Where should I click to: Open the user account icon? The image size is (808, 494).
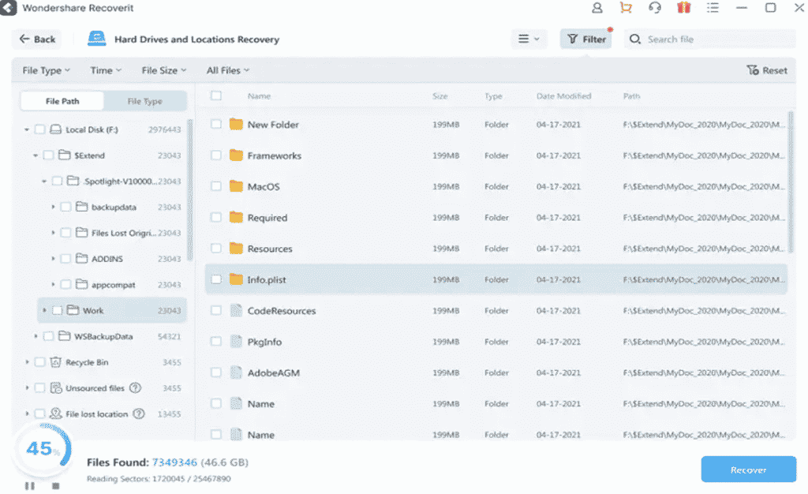597,8
